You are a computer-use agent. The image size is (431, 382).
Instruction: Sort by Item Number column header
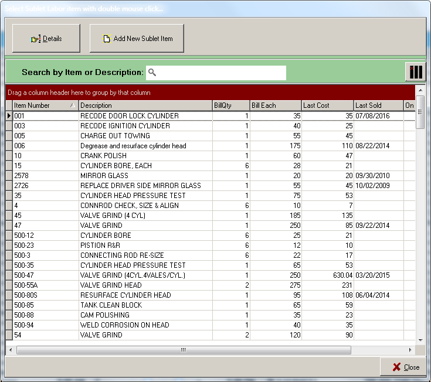[x=41, y=105]
